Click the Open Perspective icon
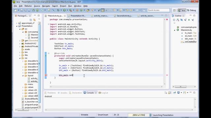211x118 pixels. pyautogui.click(x=174, y=10)
